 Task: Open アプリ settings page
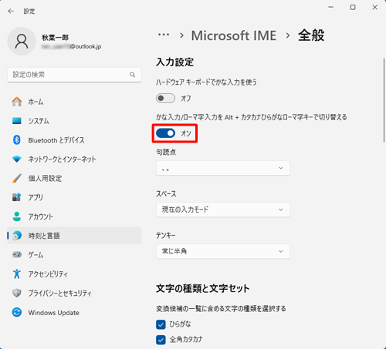tap(74, 197)
